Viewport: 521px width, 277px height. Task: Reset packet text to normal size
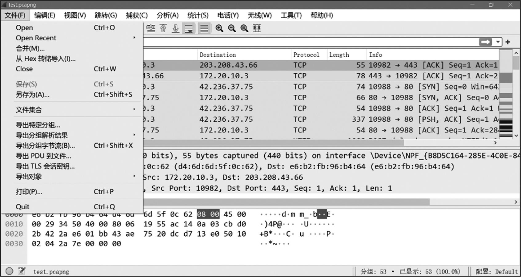tap(244, 28)
